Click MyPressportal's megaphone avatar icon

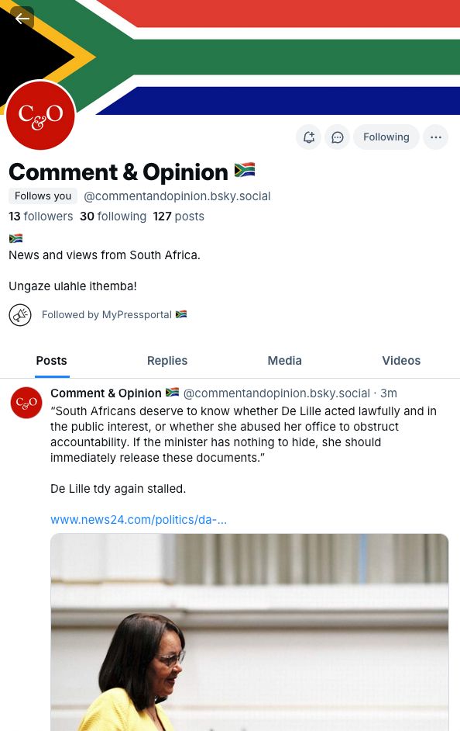click(x=19, y=314)
